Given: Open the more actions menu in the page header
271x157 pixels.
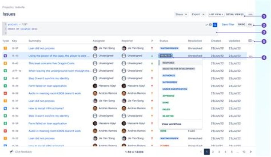Looking at the screenshot, I should pyautogui.click(x=251, y=15).
